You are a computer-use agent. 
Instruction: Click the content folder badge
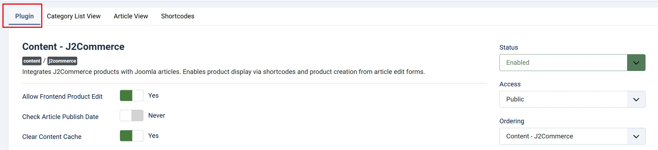click(32, 61)
